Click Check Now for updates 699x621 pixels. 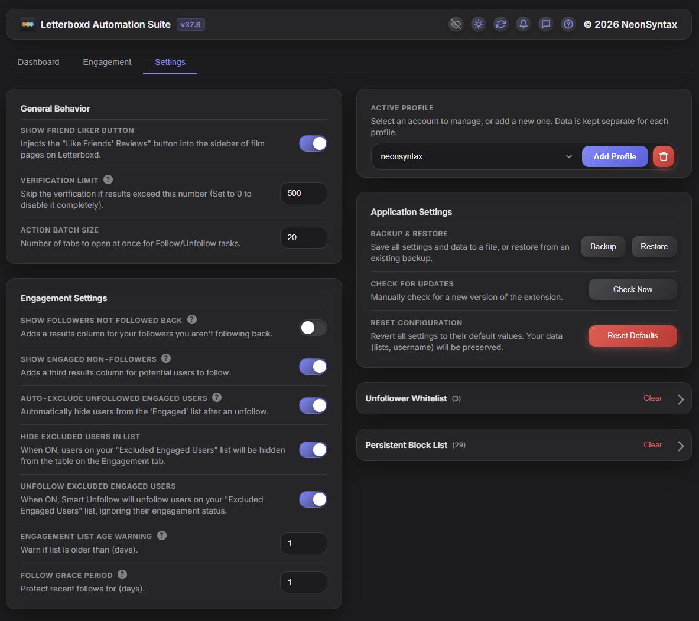click(633, 290)
